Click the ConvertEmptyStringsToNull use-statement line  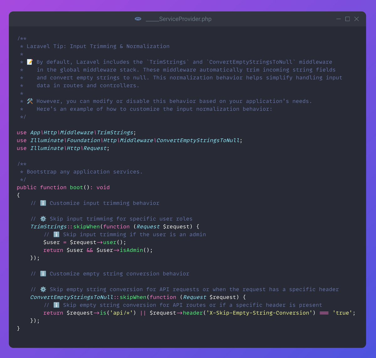pos(130,140)
